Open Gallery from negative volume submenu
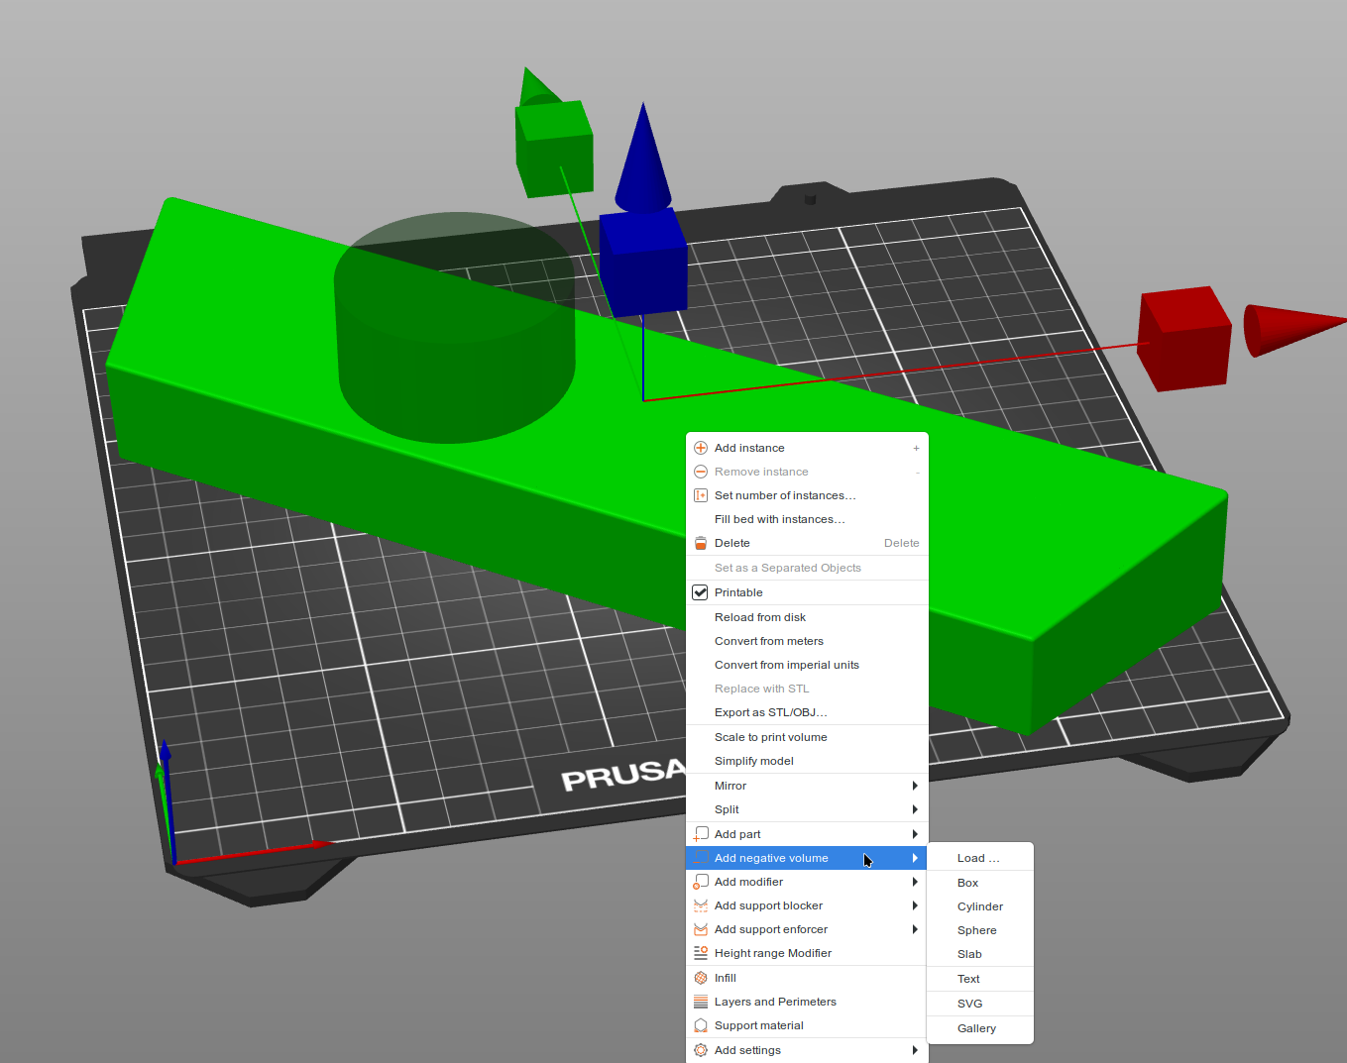1347x1063 pixels. tap(980, 1028)
